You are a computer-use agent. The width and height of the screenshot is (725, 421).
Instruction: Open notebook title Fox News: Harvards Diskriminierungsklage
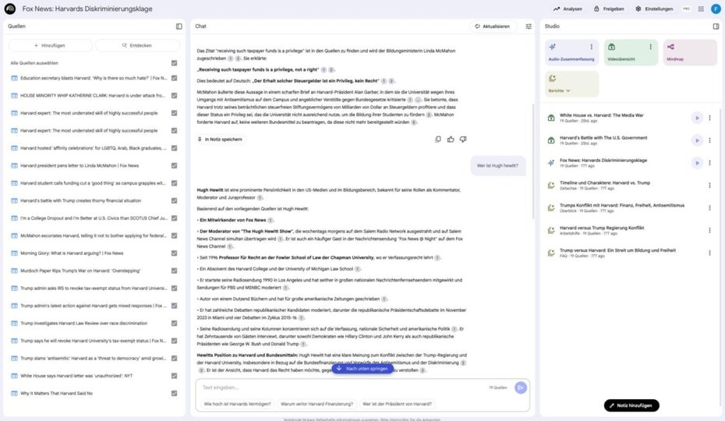87,9
